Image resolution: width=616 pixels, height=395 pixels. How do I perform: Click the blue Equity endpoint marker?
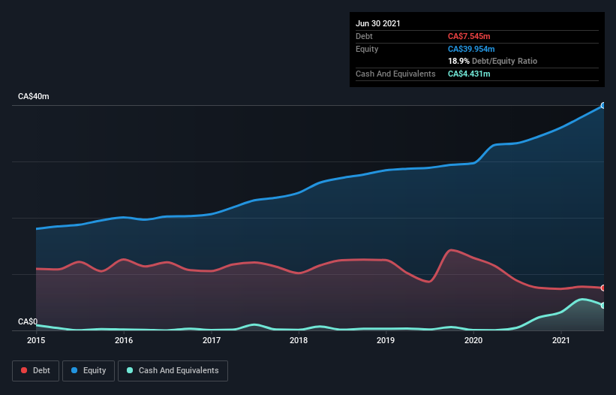tap(603, 105)
